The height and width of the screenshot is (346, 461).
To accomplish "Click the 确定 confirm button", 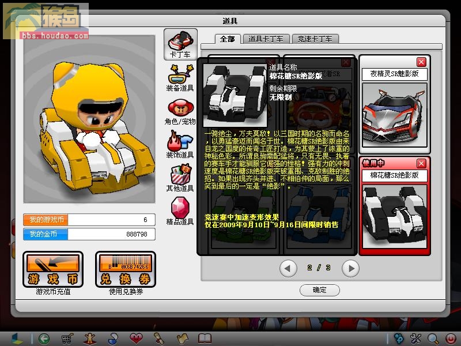I will click(x=320, y=290).
